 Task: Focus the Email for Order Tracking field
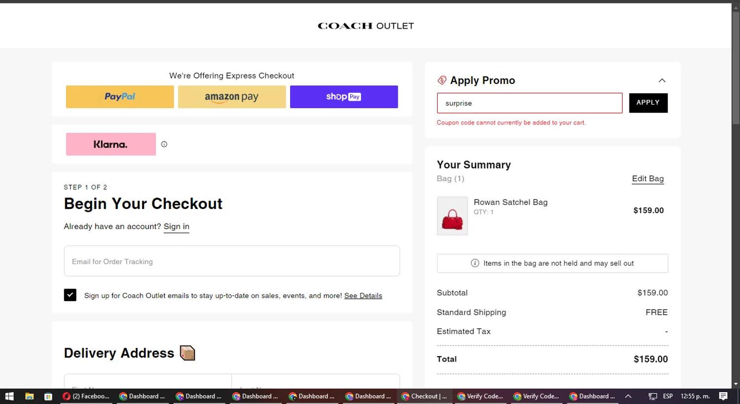click(x=232, y=261)
